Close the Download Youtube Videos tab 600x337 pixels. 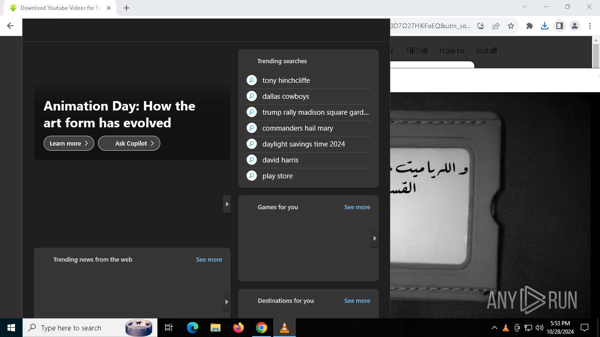coord(109,7)
